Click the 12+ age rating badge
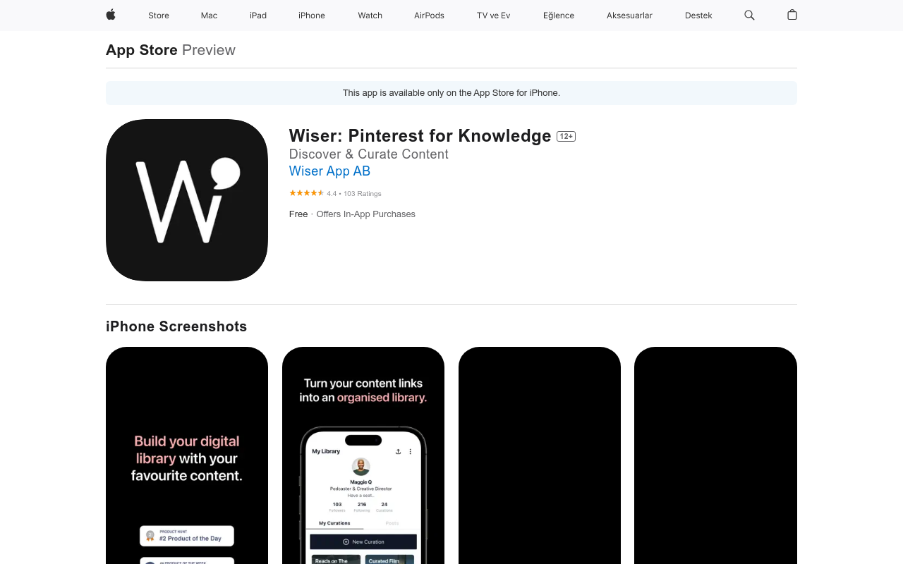The image size is (903, 564). [566, 136]
